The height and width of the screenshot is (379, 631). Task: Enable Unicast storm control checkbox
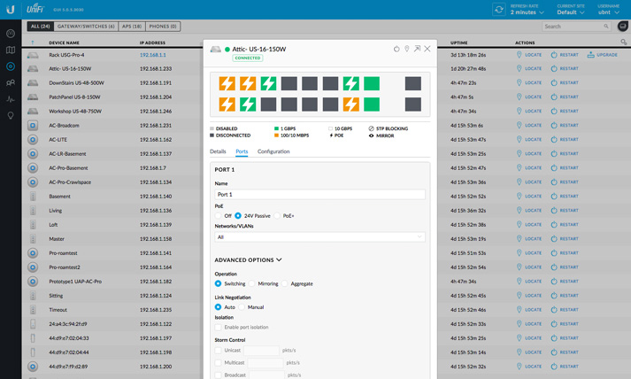pos(218,351)
